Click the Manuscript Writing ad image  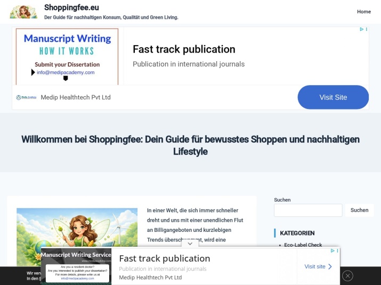[x=67, y=56]
